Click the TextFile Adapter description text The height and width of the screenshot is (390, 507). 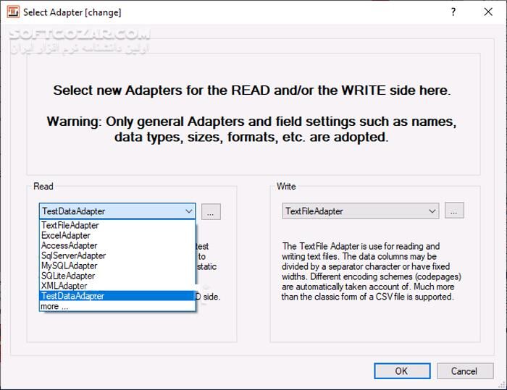(372, 271)
